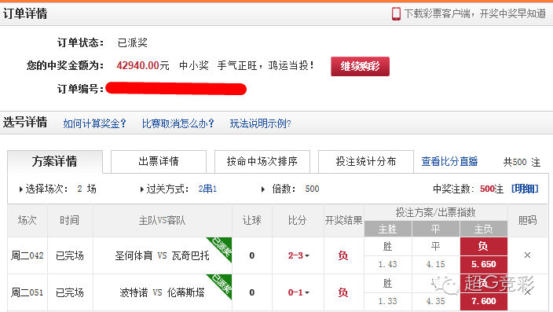Screen dimensions: 553x312
Task: Click the 开奖结果 column header
Action: [344, 220]
